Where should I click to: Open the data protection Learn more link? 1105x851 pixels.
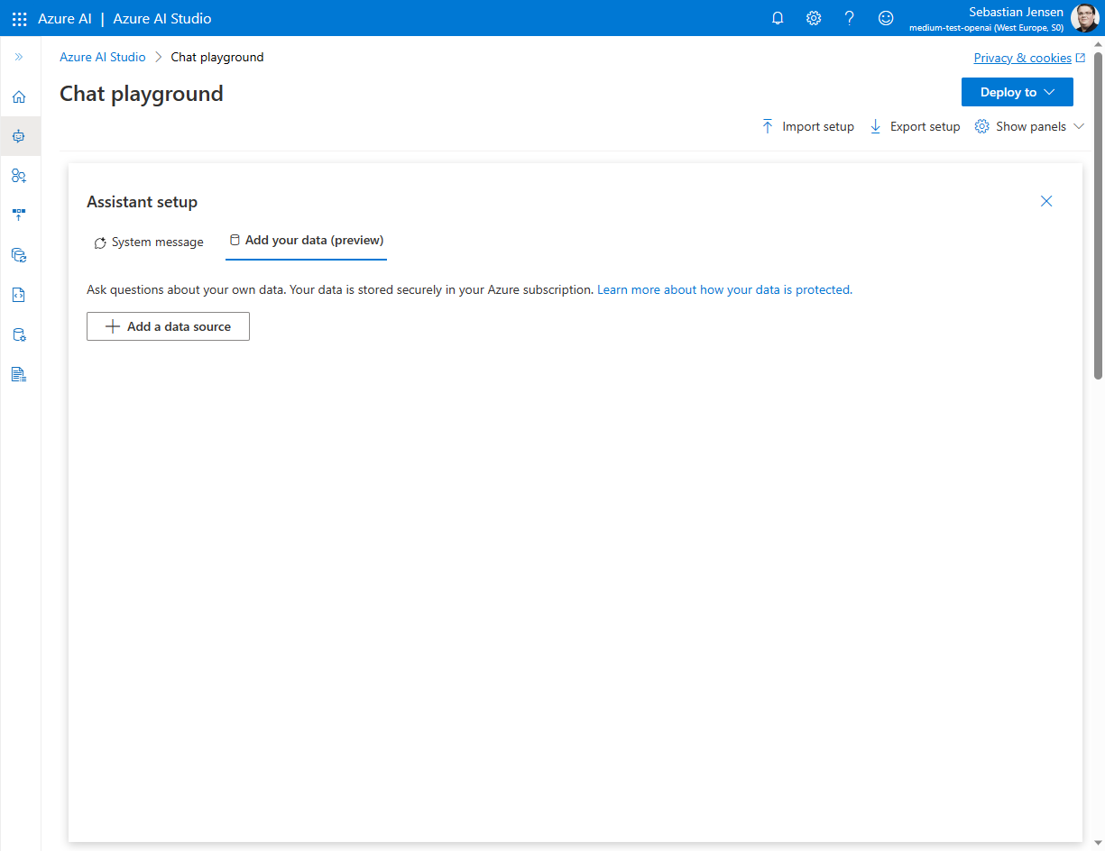pyautogui.click(x=724, y=290)
